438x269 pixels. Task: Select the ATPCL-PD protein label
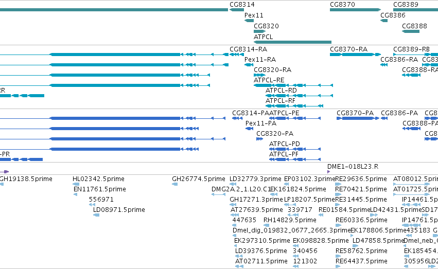point(284,144)
